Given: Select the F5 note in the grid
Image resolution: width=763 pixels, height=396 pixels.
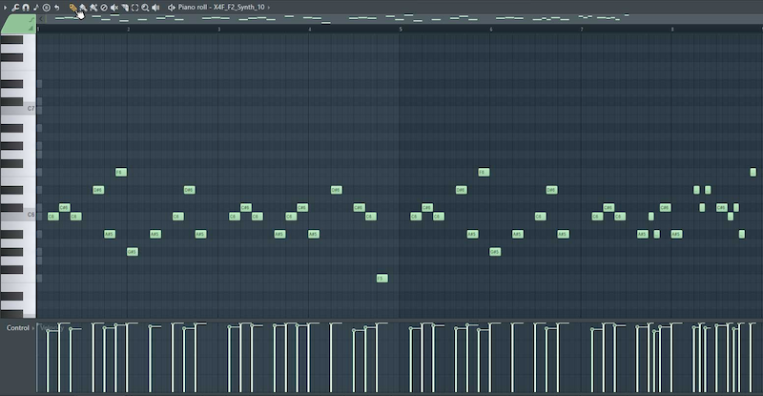Looking at the screenshot, I should (x=381, y=279).
